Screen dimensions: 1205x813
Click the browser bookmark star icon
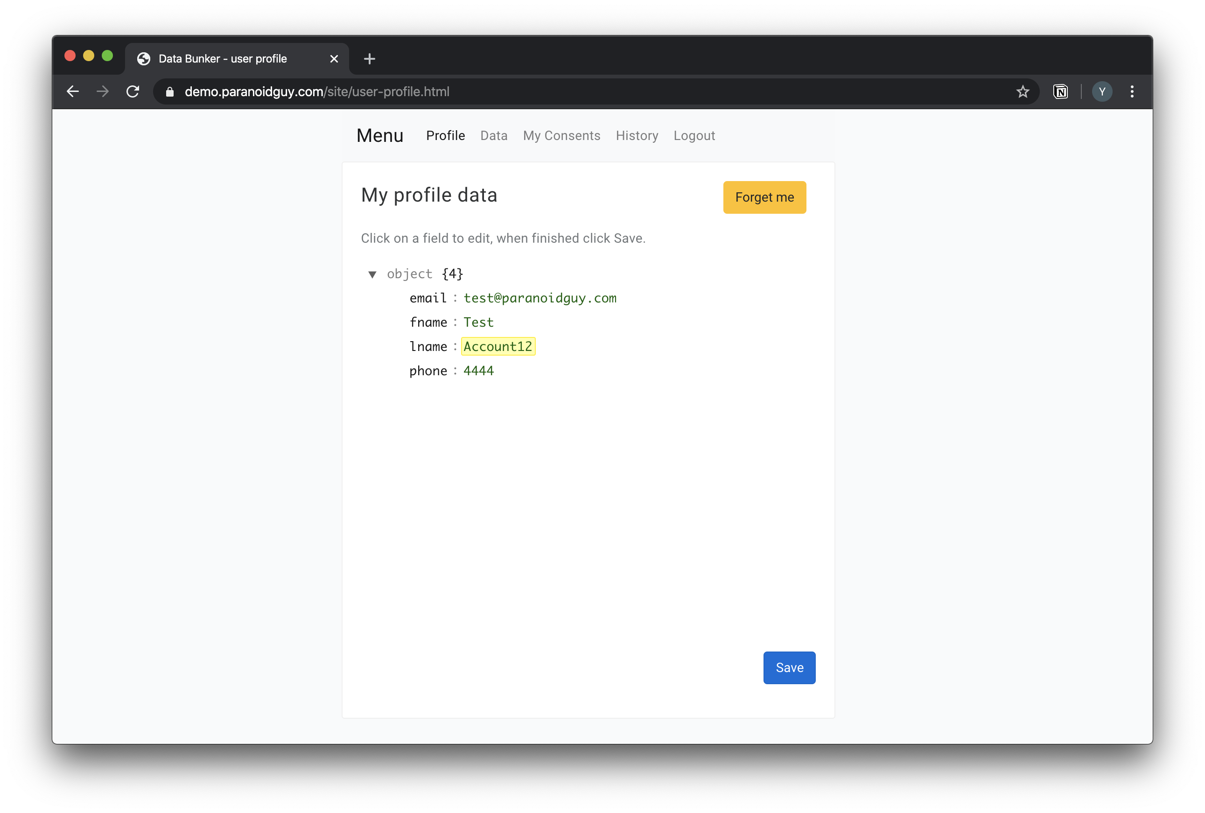(1023, 91)
